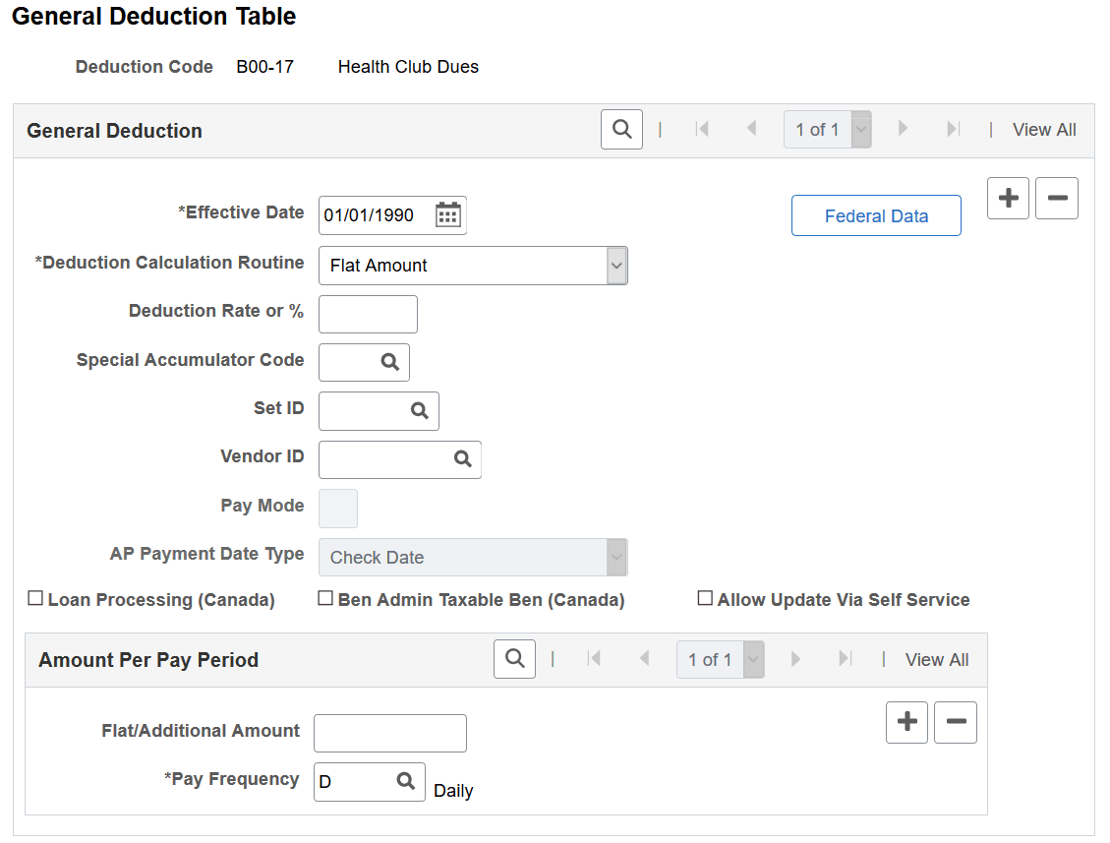Open the Set ID lookup prompt
The height and width of the screenshot is (843, 1110).
pos(420,410)
